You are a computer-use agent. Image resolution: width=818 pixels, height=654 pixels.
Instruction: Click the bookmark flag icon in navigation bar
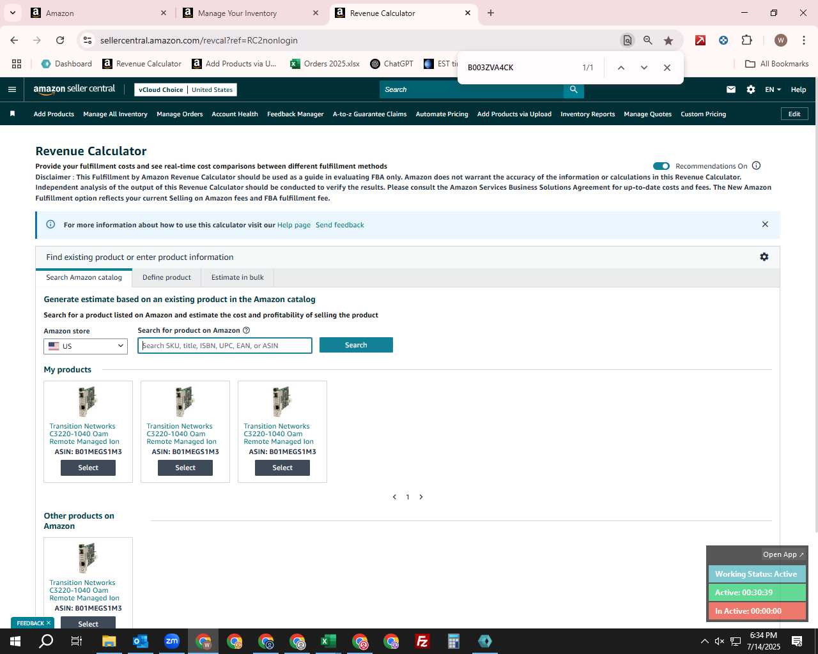tap(12, 114)
